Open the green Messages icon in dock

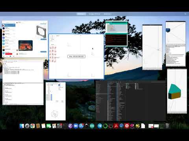(x=49, y=126)
